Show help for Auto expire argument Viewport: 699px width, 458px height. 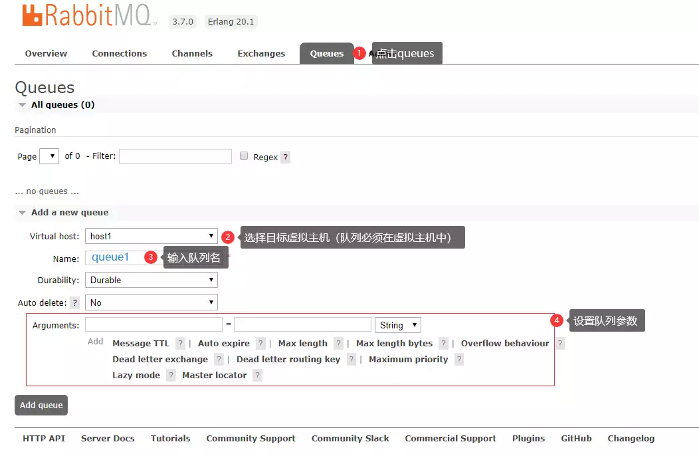pyautogui.click(x=260, y=344)
